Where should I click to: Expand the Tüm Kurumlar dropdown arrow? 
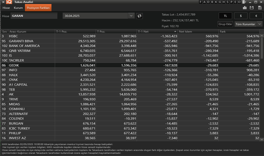[x=260, y=24]
